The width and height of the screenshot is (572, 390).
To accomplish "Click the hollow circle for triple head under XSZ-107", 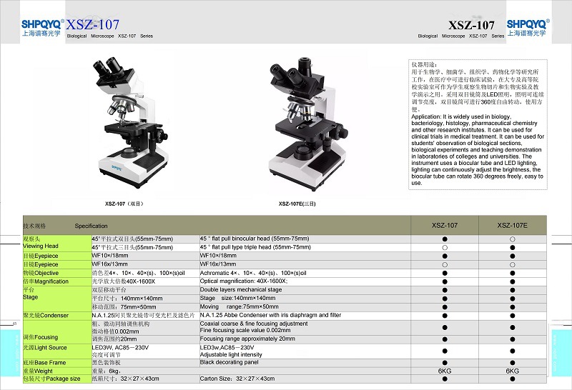I will [444, 247].
